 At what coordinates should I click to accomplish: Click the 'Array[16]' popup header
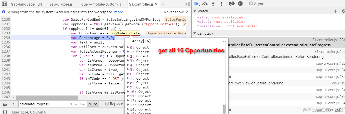pyautogui.click(x=141, y=41)
